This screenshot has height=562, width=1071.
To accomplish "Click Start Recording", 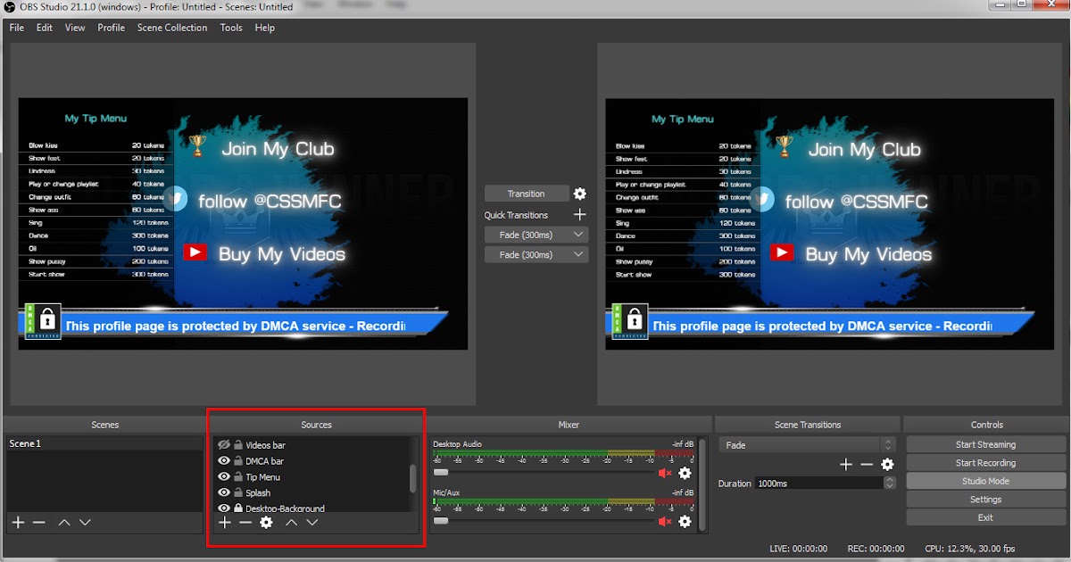I will 986,463.
